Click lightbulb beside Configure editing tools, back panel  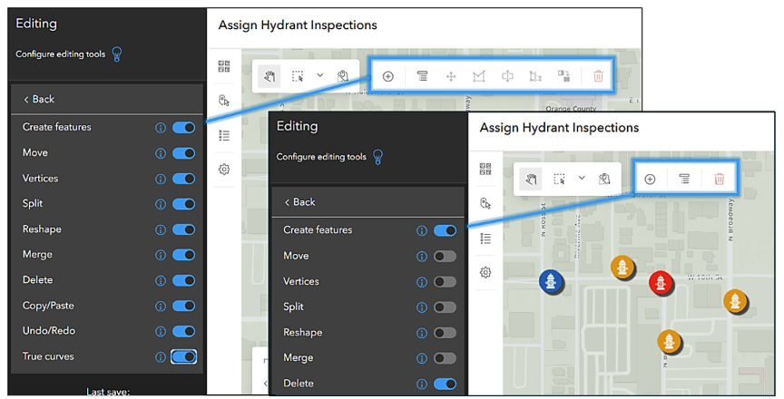click(117, 54)
